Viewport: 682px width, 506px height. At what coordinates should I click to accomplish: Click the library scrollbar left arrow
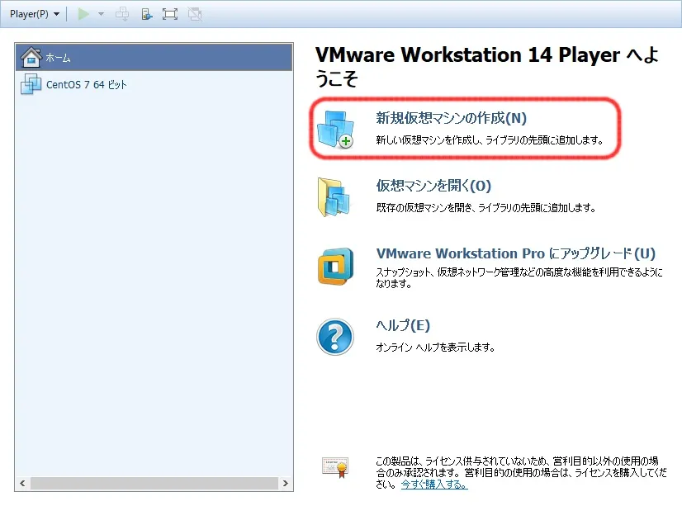click(22, 483)
